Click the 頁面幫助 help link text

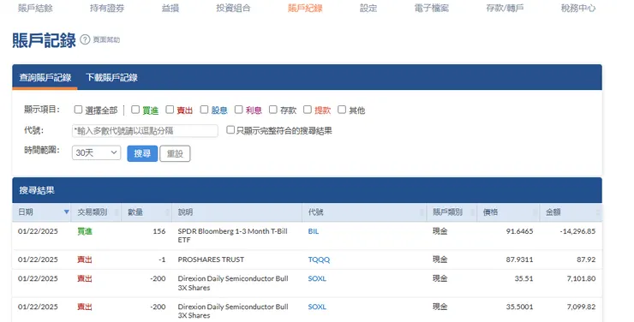(107, 39)
